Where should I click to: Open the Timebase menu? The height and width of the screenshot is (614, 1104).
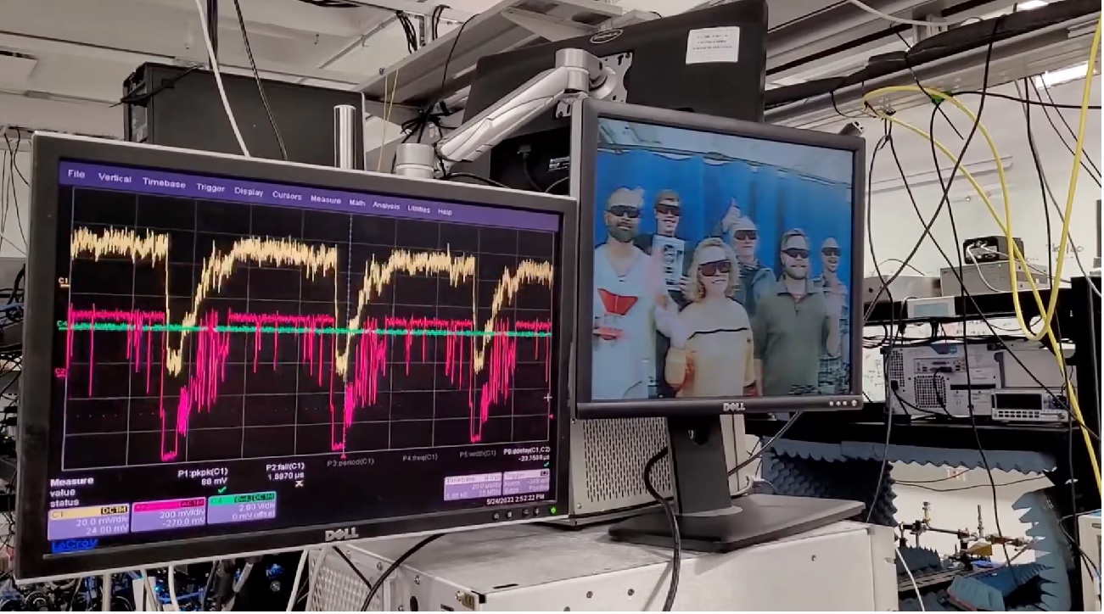[164, 183]
